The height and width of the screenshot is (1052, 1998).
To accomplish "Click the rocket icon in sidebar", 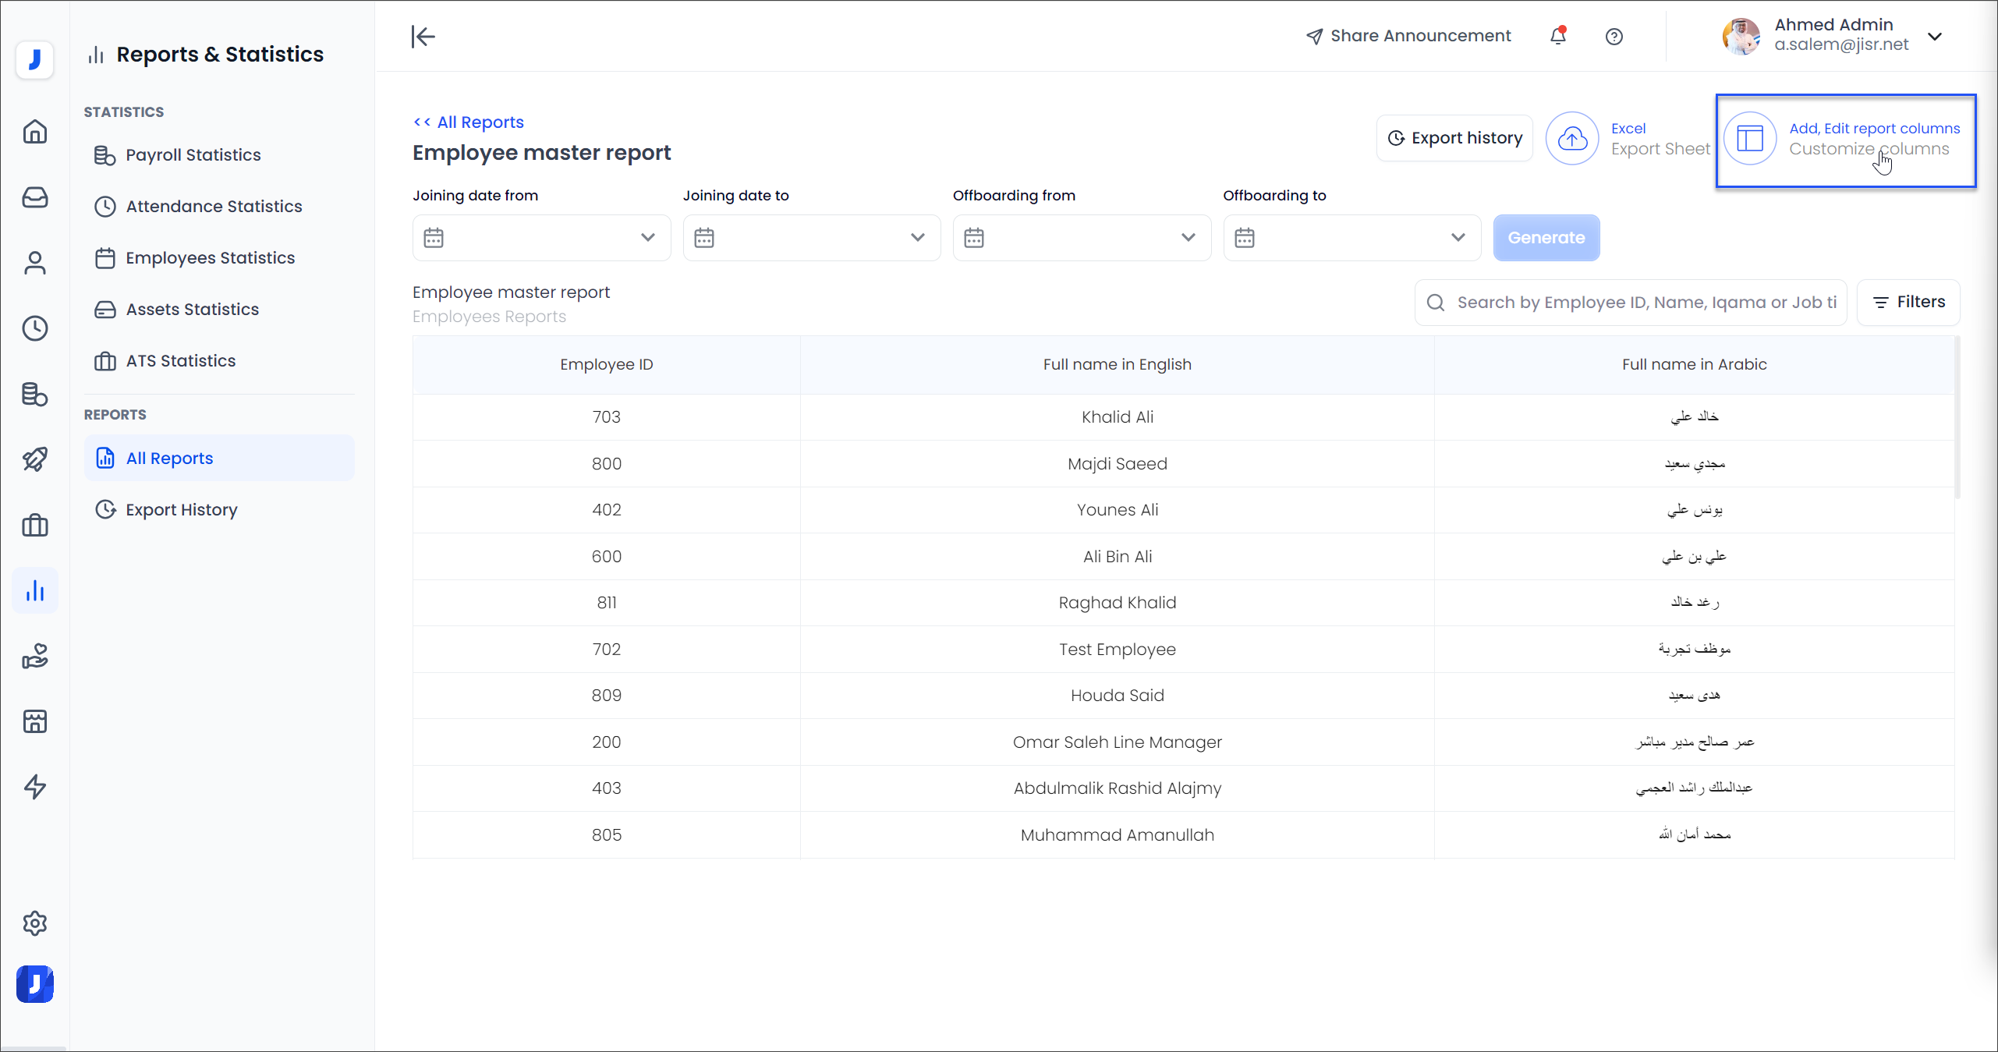I will click(35, 459).
